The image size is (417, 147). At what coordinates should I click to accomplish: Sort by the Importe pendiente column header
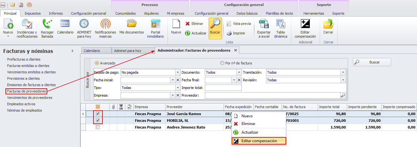pyautogui.click(x=364, y=107)
